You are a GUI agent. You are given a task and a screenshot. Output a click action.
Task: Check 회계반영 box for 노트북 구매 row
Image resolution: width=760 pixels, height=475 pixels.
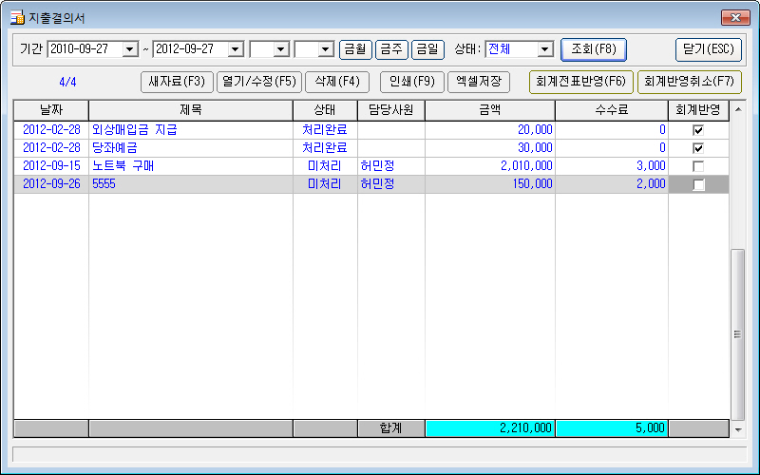pos(698,166)
